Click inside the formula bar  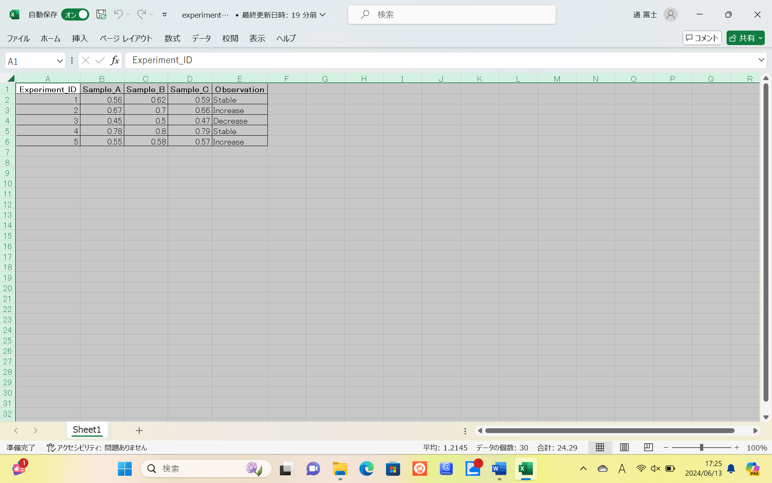(x=362, y=60)
